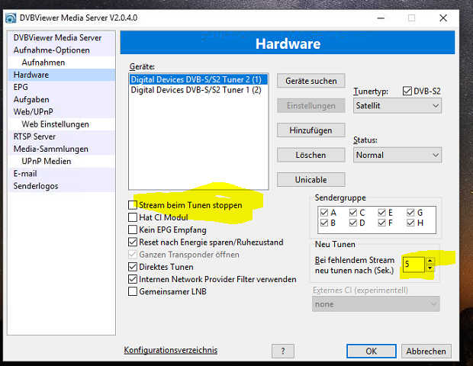Enable Hat CI Modul checkbox

(133, 217)
